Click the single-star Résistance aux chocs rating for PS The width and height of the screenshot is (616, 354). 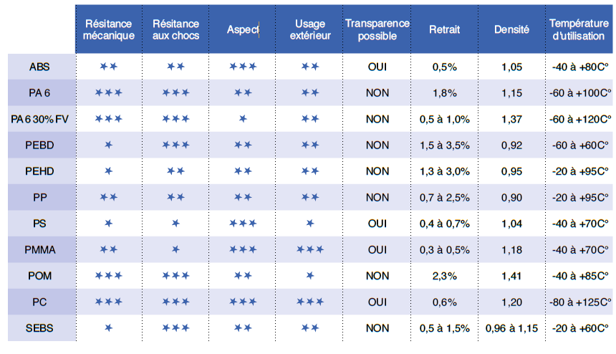pos(175,224)
